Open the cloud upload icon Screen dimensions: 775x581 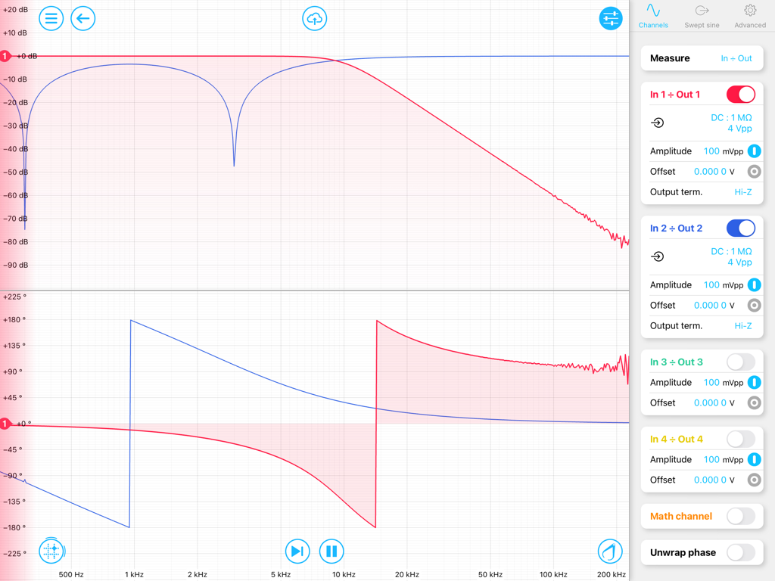(x=314, y=18)
